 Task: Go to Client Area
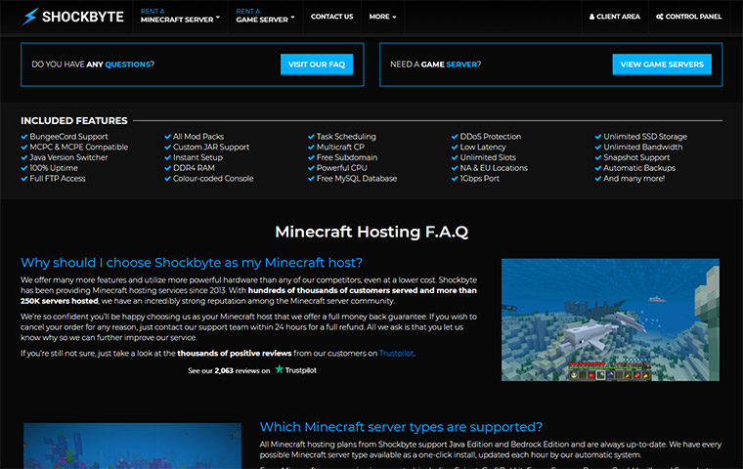point(615,17)
